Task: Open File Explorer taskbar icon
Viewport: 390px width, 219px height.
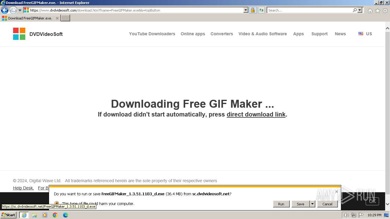Action: (34, 215)
